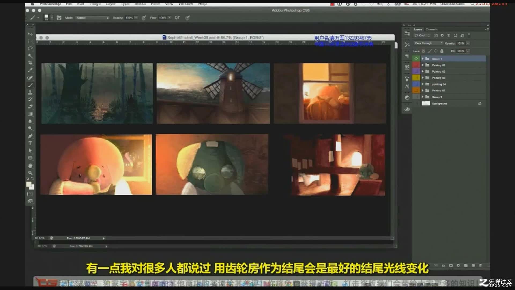Open the Pass Through blend mode dropdown
Screen dimensions: 515x290
428,43
